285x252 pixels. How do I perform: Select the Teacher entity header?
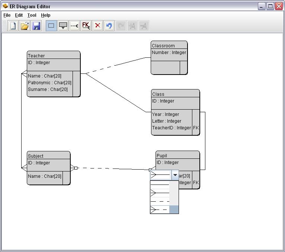(x=54, y=56)
